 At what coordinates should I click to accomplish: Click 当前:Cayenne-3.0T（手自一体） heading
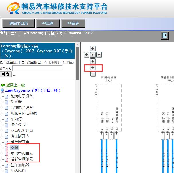[33, 90]
